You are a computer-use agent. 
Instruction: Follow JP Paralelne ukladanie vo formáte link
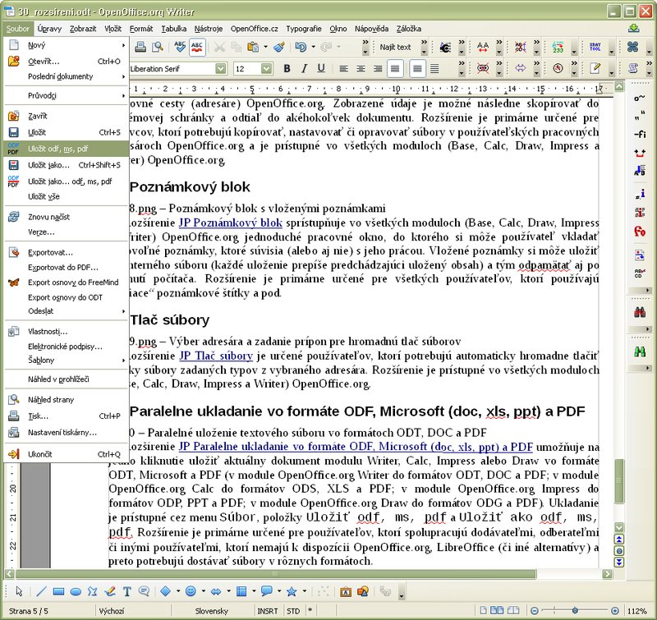pyautogui.click(x=356, y=447)
